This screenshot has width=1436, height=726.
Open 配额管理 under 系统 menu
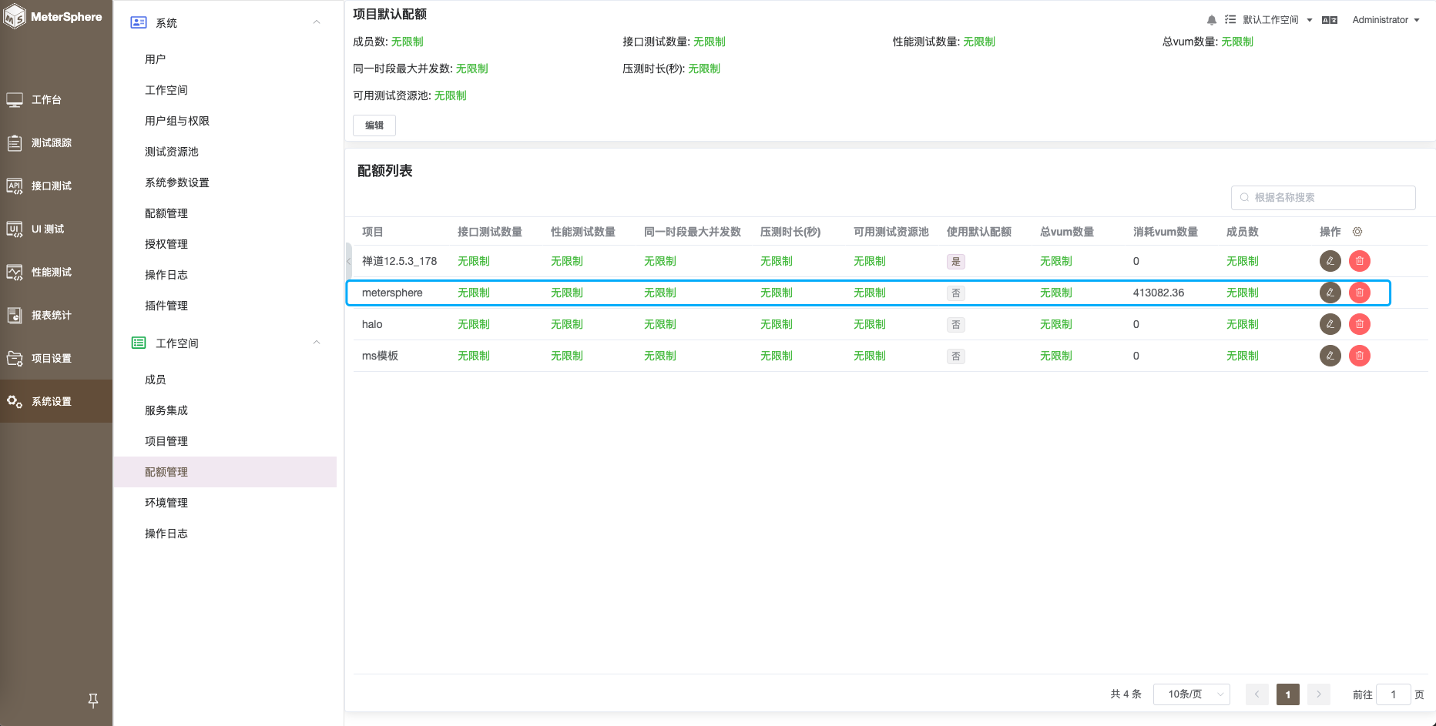click(x=225, y=213)
